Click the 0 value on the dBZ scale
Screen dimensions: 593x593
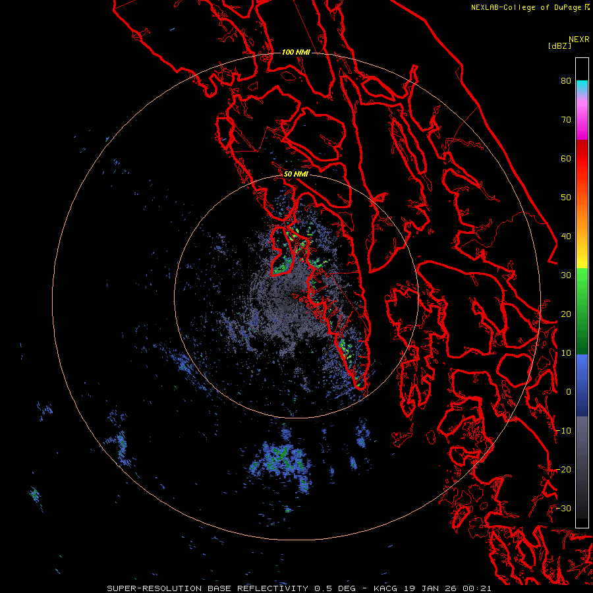point(569,392)
